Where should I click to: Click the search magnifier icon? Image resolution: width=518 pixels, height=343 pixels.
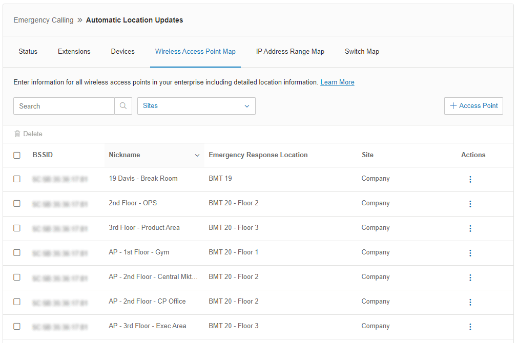point(123,106)
